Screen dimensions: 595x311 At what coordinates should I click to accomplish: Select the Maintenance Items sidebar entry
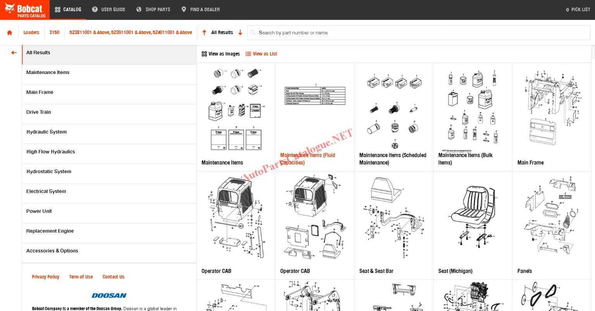[x=48, y=72]
